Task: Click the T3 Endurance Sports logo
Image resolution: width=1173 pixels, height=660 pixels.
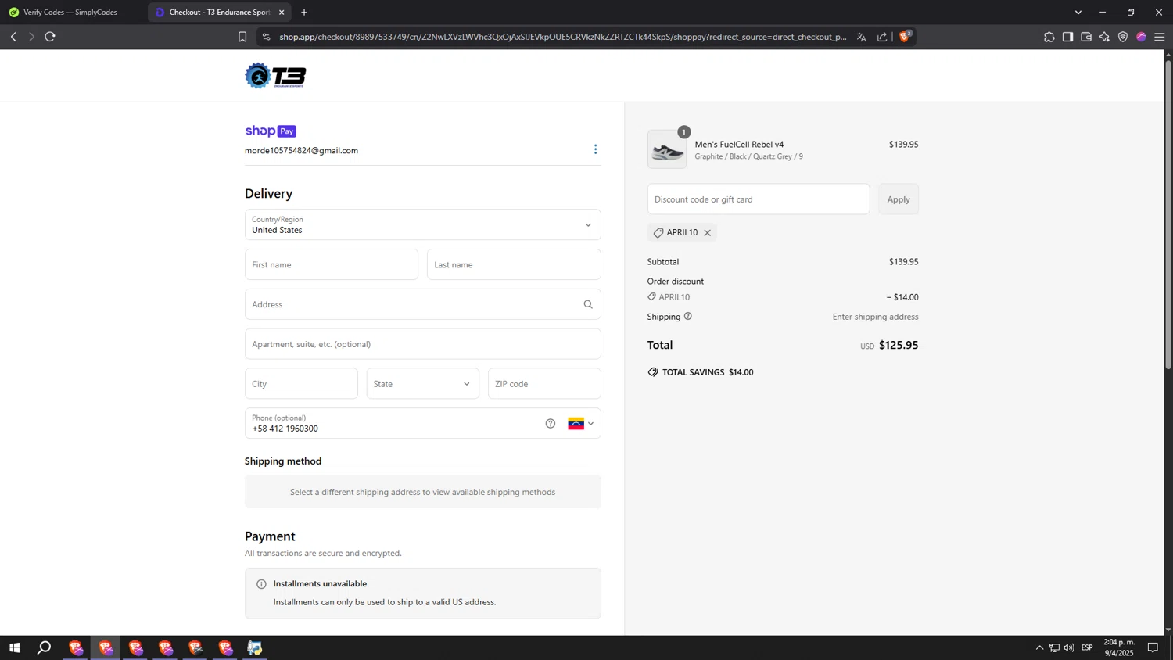Action: 275,76
